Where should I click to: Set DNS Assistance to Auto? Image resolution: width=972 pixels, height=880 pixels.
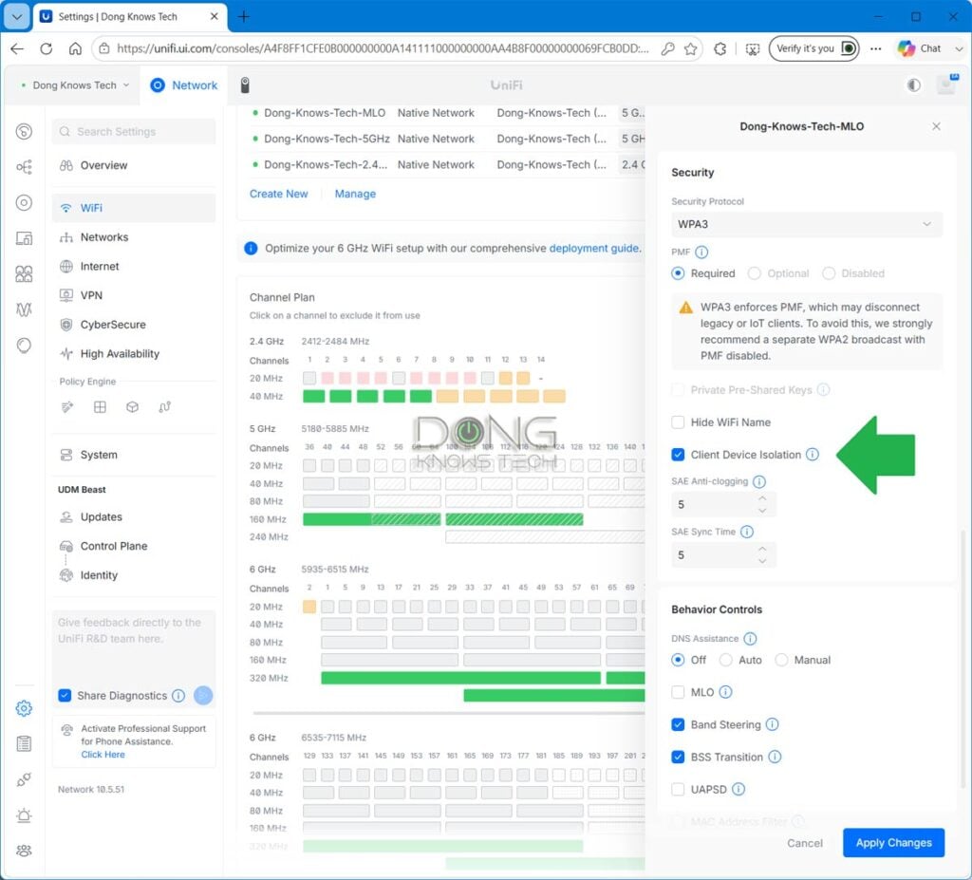point(726,660)
